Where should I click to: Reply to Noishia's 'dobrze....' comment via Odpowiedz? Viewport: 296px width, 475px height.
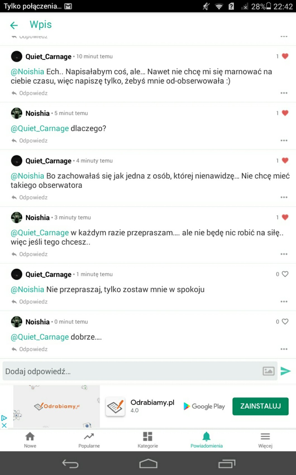click(30, 349)
